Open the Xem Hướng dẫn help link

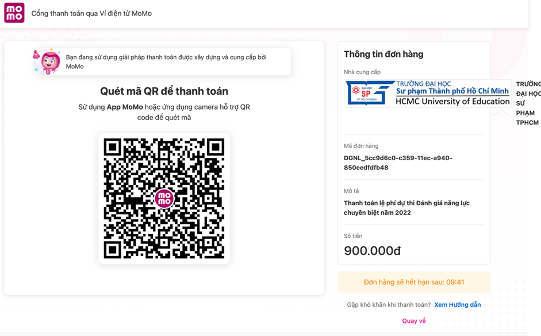point(457,305)
